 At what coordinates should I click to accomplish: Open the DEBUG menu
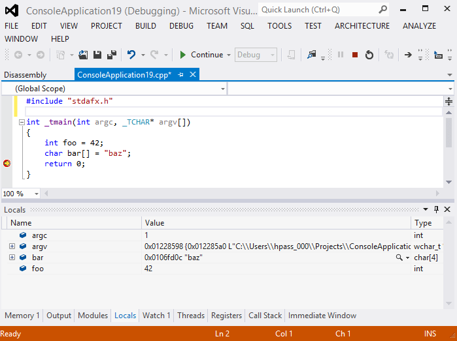point(181,26)
